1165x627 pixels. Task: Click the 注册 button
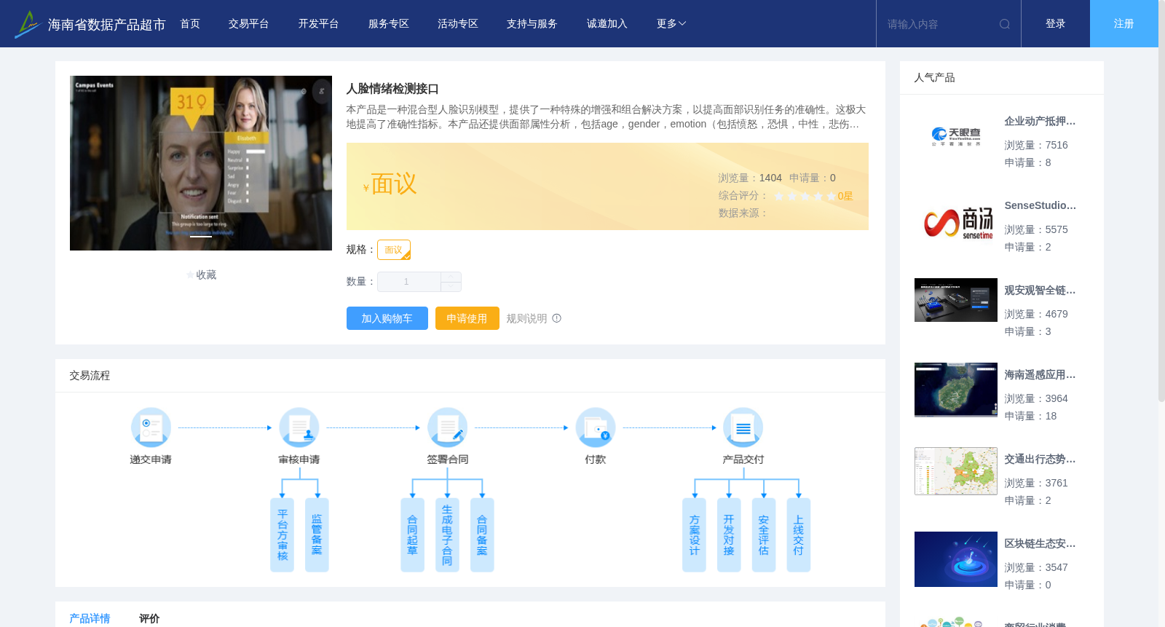[1124, 24]
